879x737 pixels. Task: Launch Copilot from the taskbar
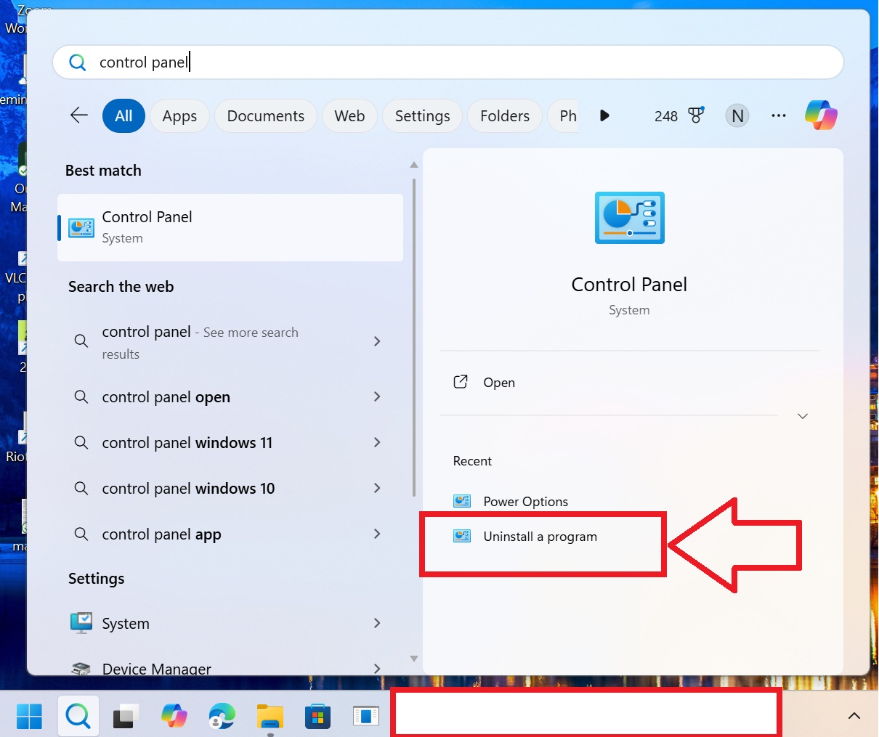[174, 717]
